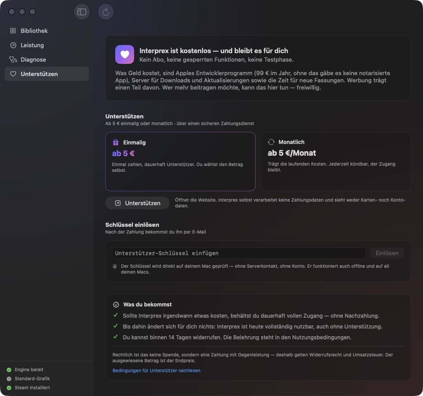Screen dimensions: 423x396
Task: Click the checkmark before 'Bis dahin ändert sich'
Action: click(116, 326)
